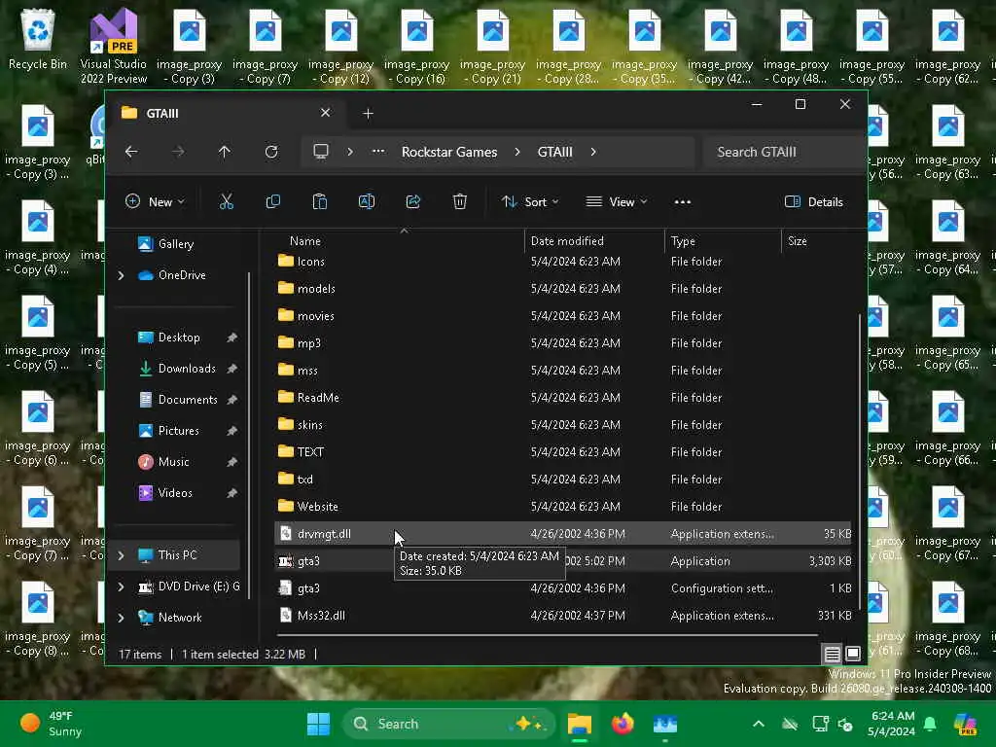Expand chevron after GTAIII in address bar

click(x=593, y=152)
